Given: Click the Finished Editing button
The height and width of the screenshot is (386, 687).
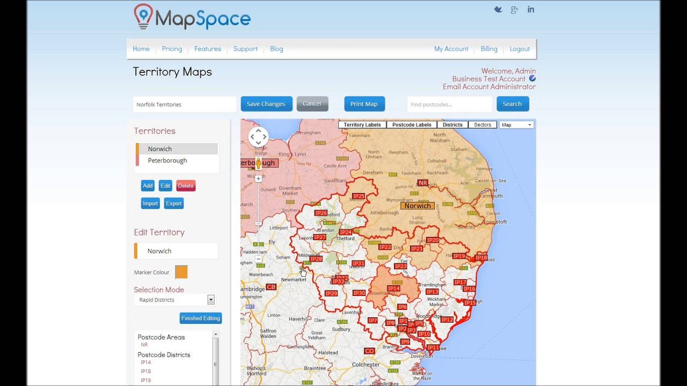Looking at the screenshot, I should (x=201, y=318).
